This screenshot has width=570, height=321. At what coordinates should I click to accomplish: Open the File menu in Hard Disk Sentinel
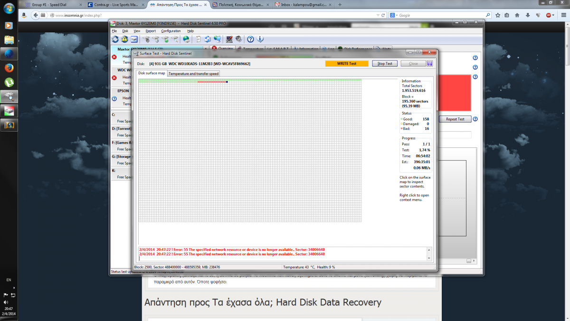click(x=114, y=31)
